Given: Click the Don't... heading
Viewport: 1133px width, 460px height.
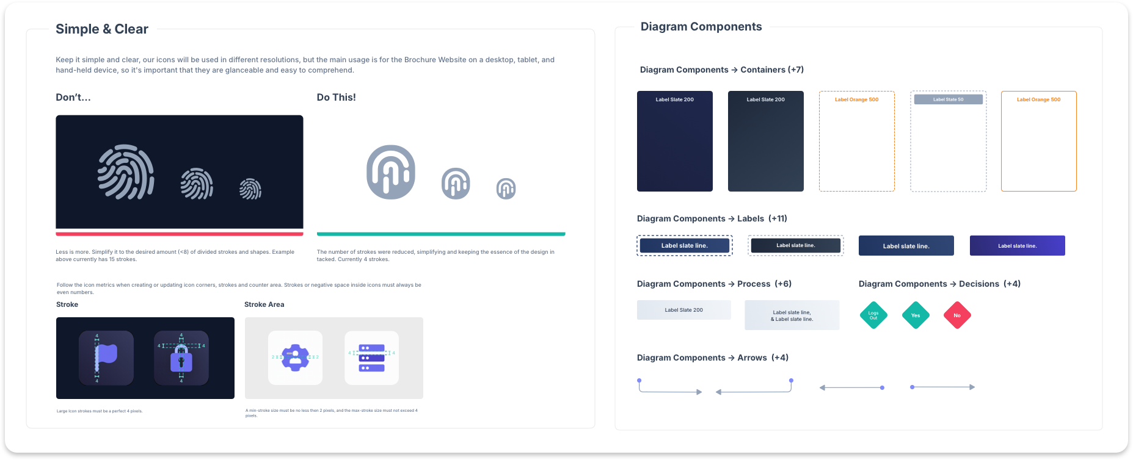Looking at the screenshot, I should [73, 98].
